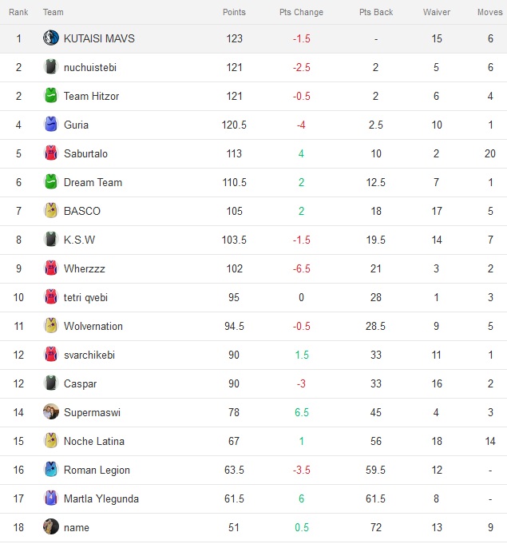Click Martla Ylegunda's purple jersey icon
The image size is (507, 544).
coord(51,498)
